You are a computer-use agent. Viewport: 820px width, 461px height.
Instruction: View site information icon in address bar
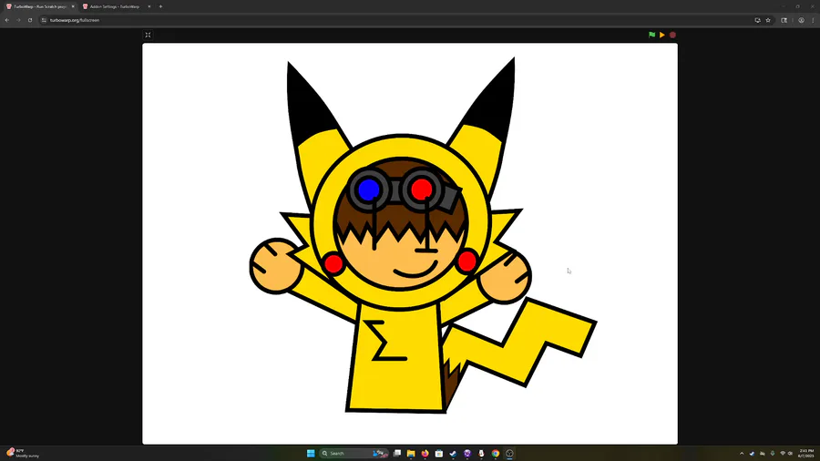(x=44, y=20)
